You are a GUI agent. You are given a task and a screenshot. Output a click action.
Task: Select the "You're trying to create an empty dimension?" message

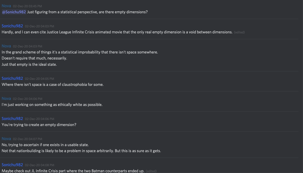click(39, 125)
